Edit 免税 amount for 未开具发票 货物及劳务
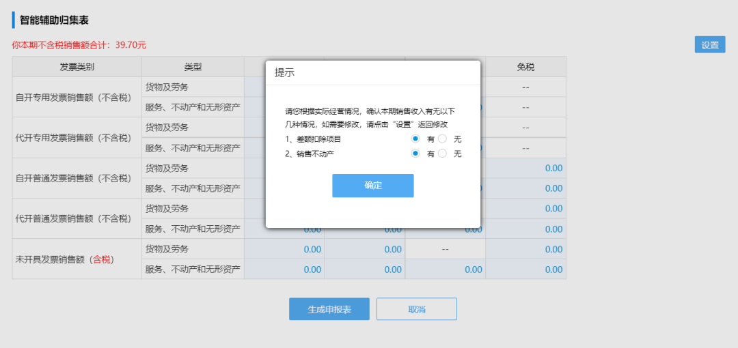 click(x=526, y=250)
